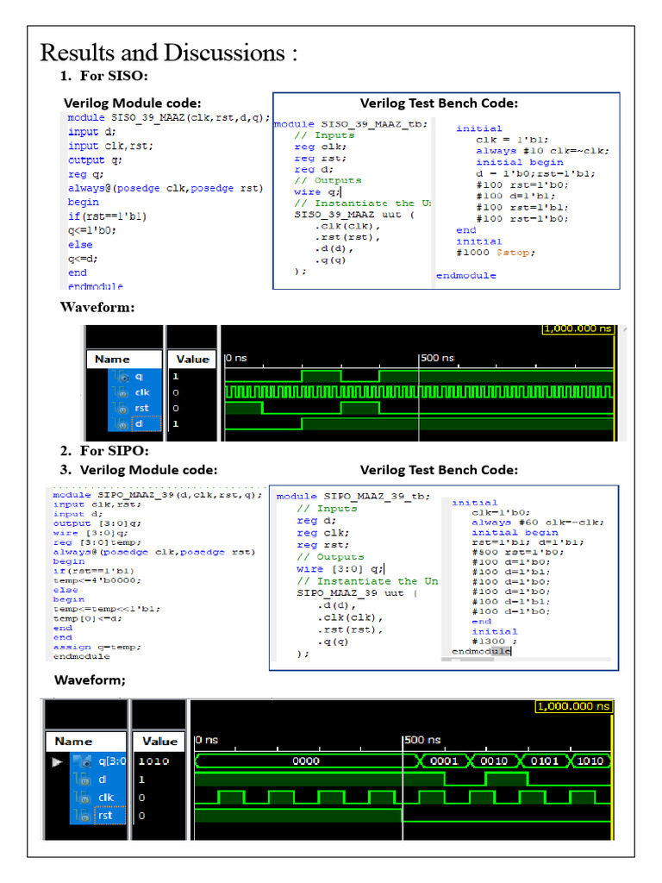
Task: Click horizontal scrollbar under SIPO test bench code
Action: click(x=527, y=659)
